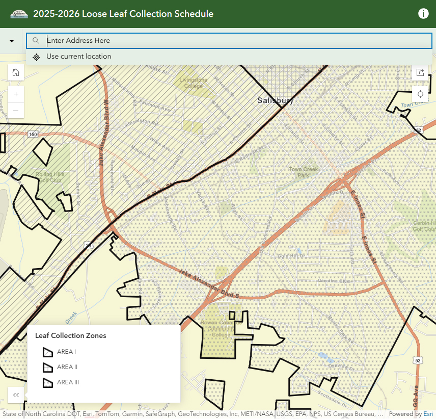Click the AREA I legend swatch
436x419 pixels.
point(47,352)
